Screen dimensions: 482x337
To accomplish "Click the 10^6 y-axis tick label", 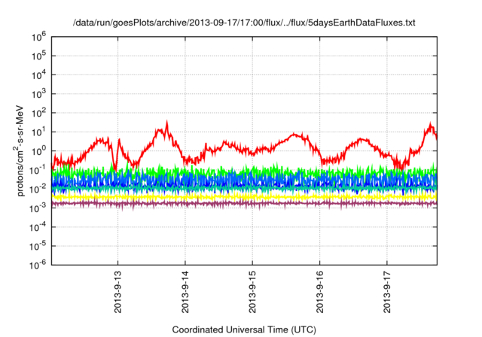I will click(x=38, y=37).
